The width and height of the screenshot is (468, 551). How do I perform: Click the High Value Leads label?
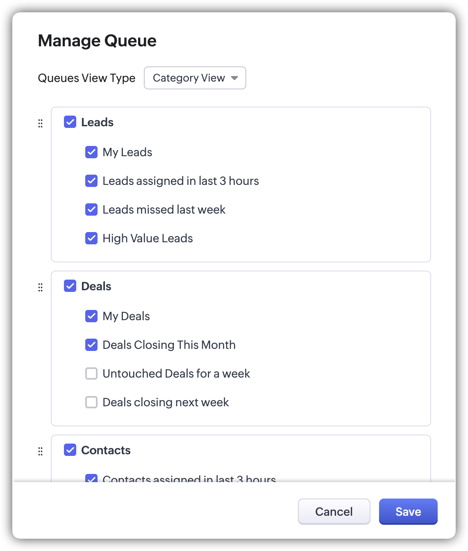[x=148, y=238]
